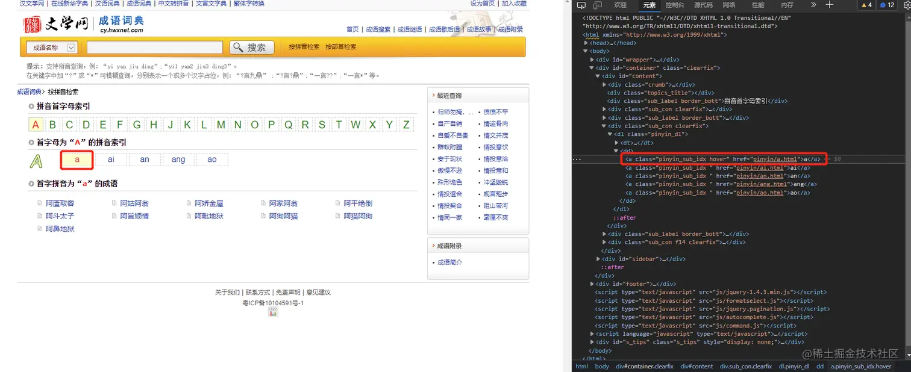Click 成语词典 breadcrumb link
The image size is (911, 372).
[29, 92]
